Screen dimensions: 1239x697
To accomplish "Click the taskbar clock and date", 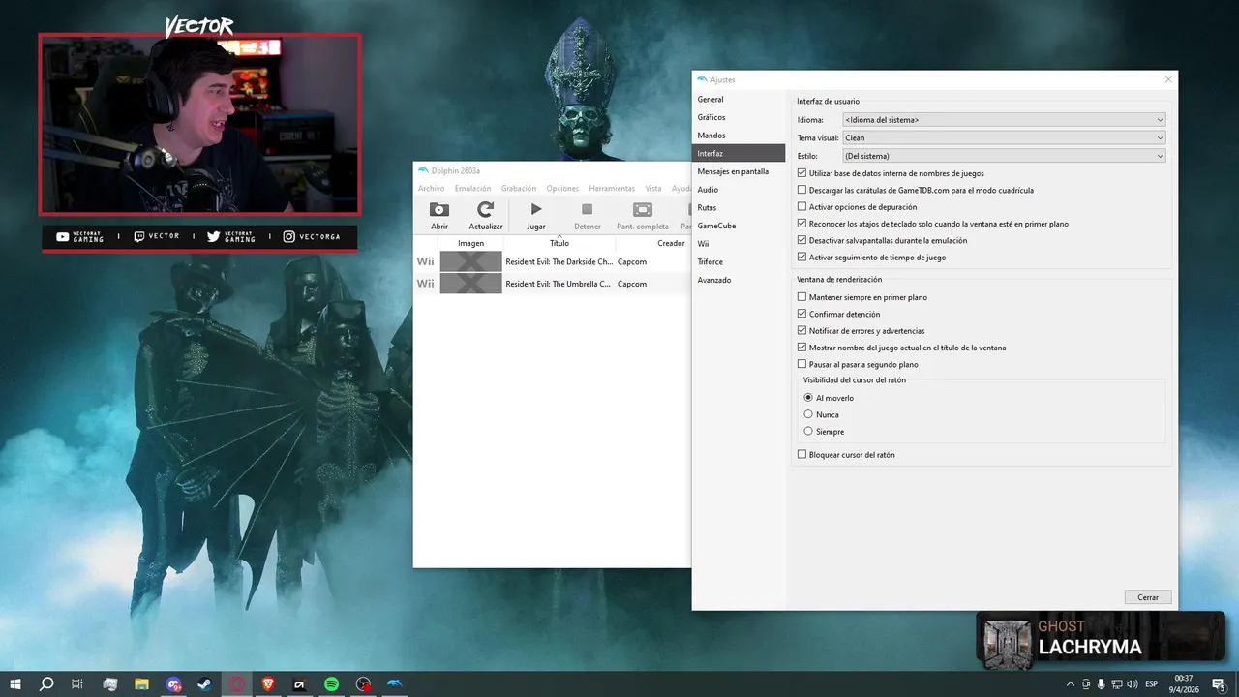I will coord(1183,684).
